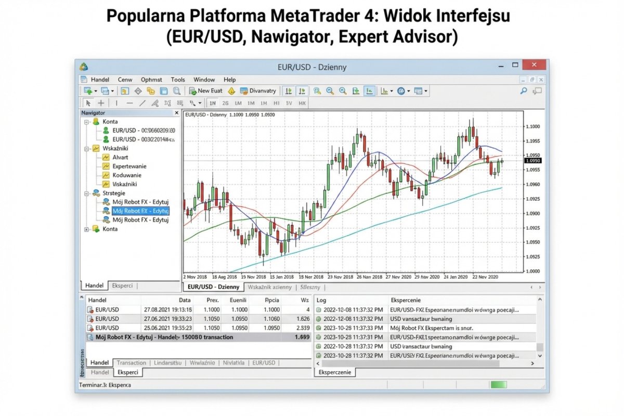Screen dimensions: 624x416
Task: Toggle the H1 timeframe
Action: [x=277, y=102]
